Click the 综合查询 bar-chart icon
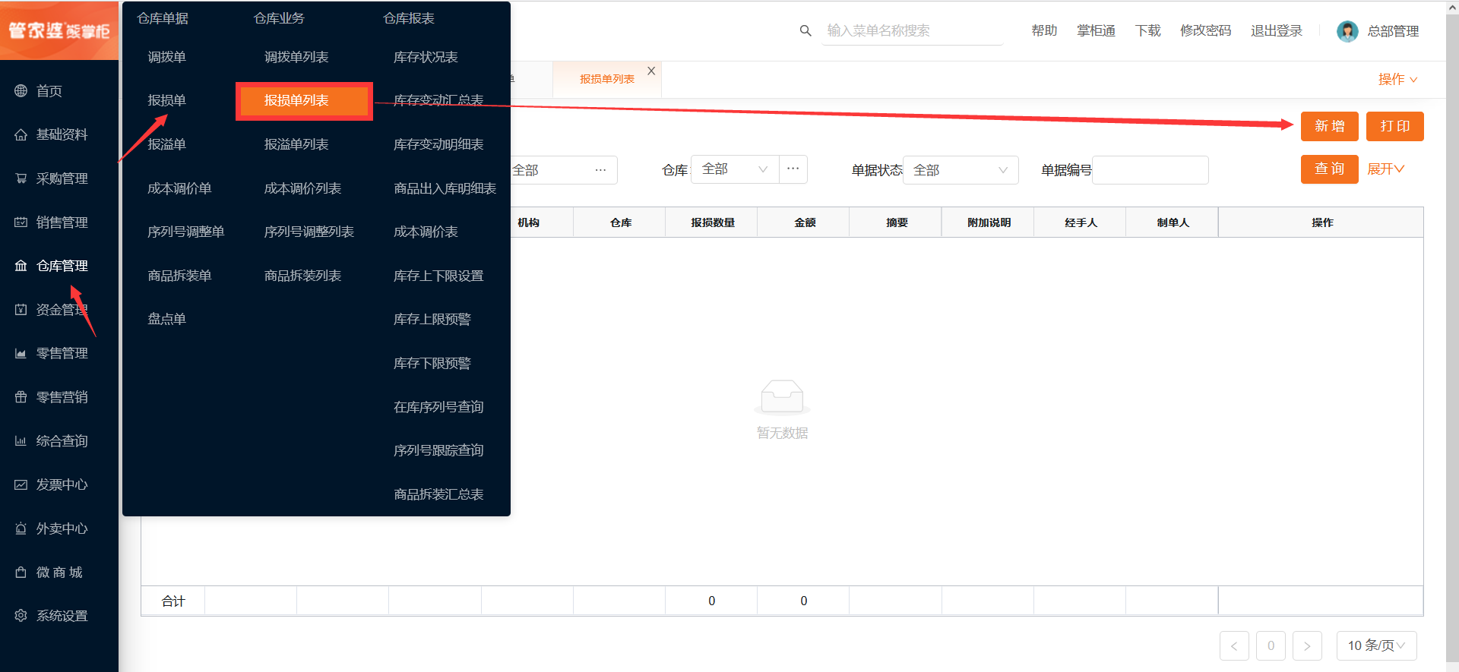The width and height of the screenshot is (1459, 672). [21, 441]
